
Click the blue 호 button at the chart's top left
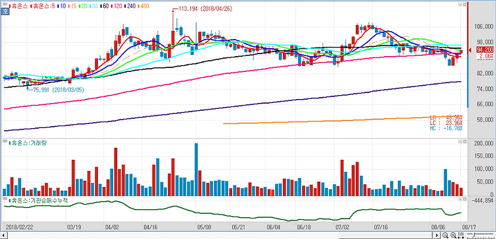pos(5,12)
